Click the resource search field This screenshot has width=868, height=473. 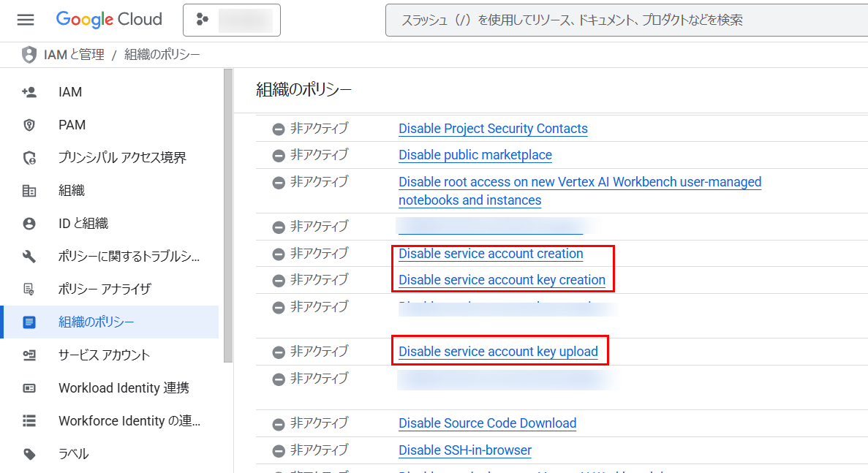627,20
